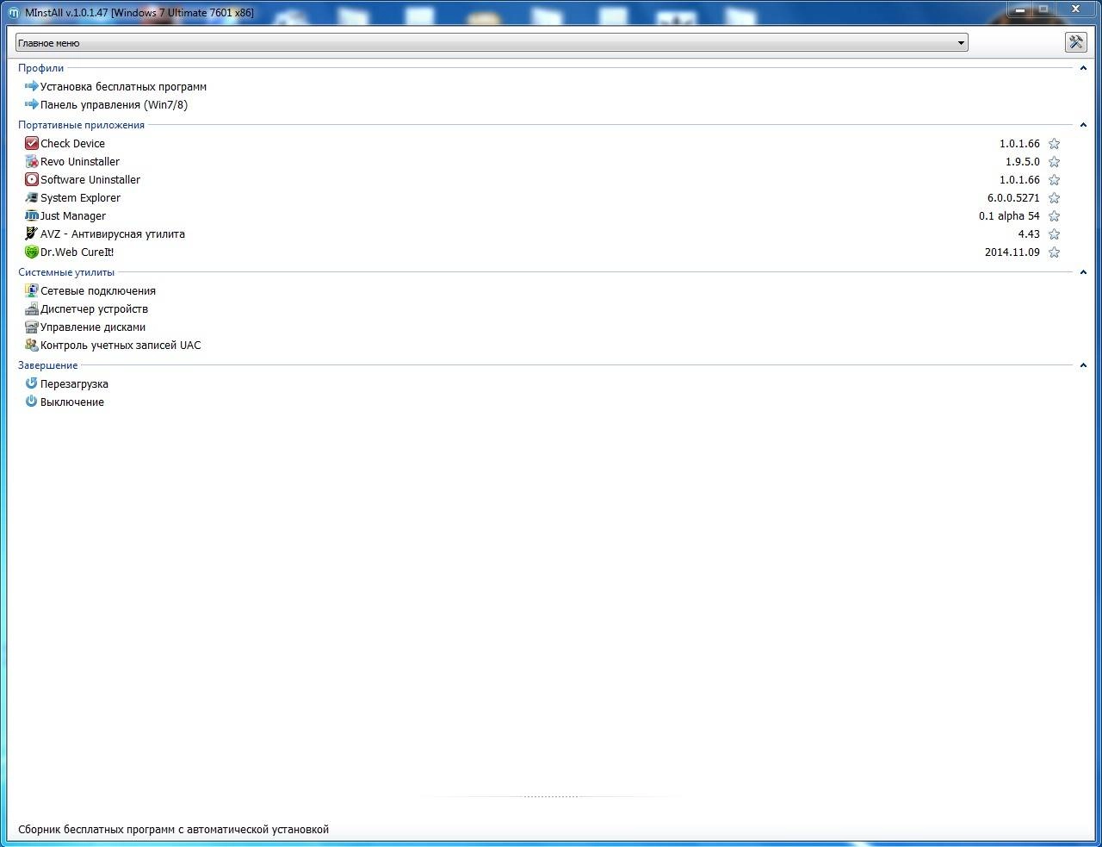This screenshot has width=1102, height=847.
Task: Launch AVZ - Антивирусная утилита
Action: coord(113,234)
